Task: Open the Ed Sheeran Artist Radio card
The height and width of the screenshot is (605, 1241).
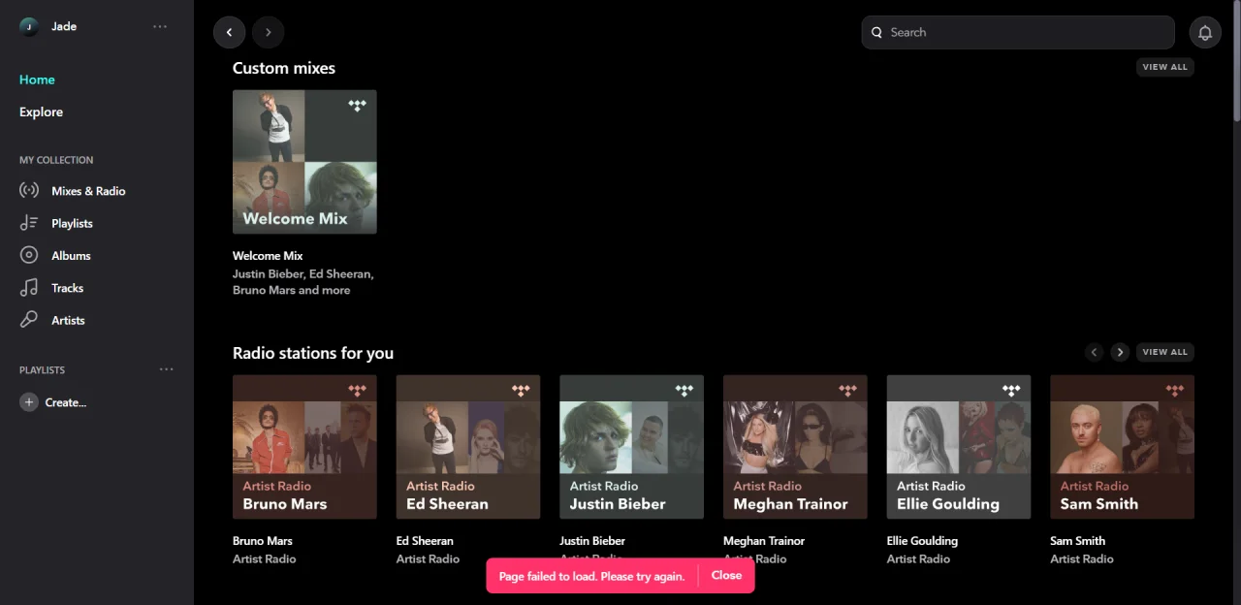Action: pyautogui.click(x=468, y=447)
